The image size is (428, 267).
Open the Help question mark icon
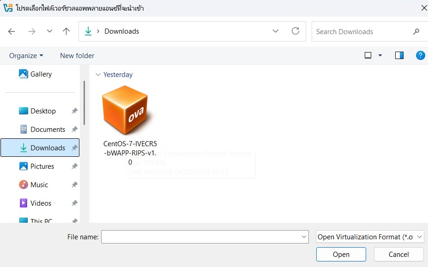click(420, 55)
